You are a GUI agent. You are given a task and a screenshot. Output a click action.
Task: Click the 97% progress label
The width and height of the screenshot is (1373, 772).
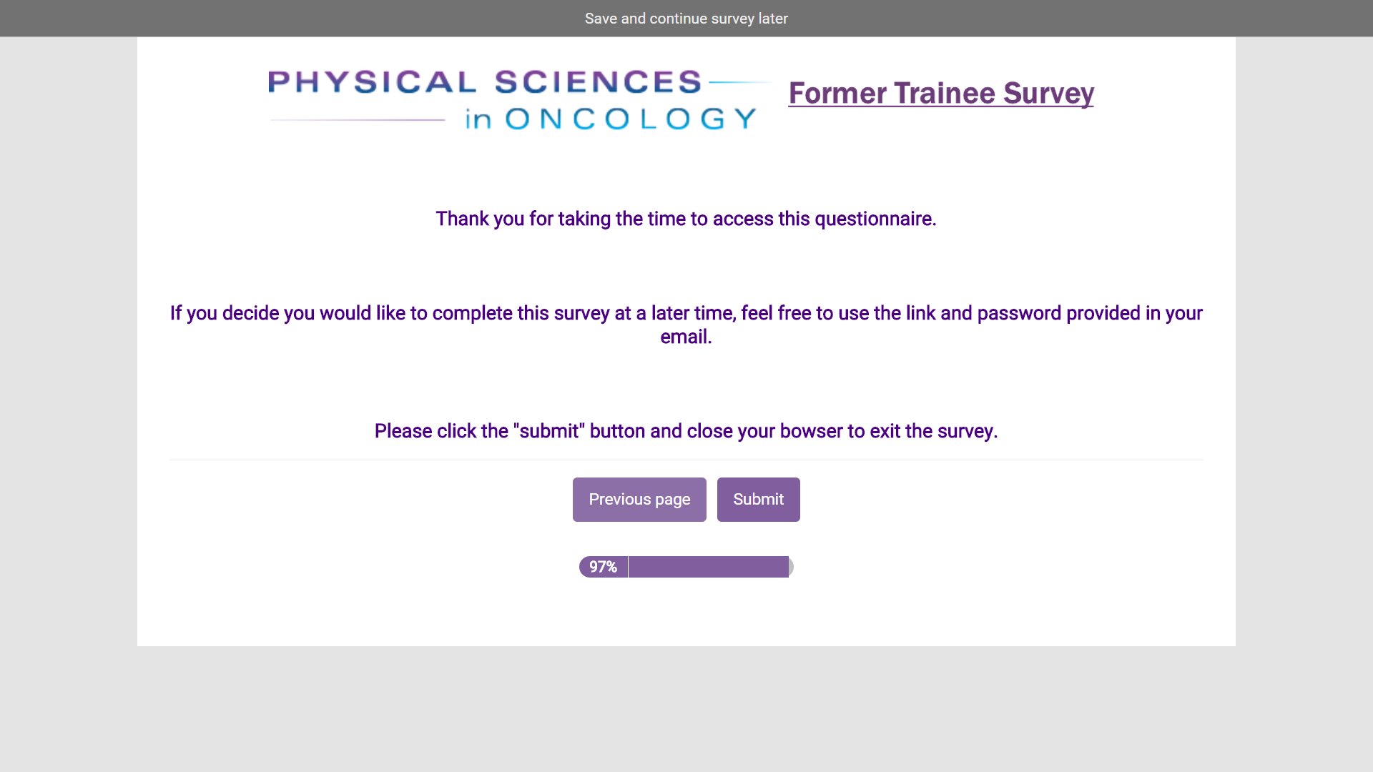click(x=603, y=567)
